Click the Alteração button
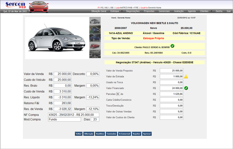The height and width of the screenshot is (149, 233). [x=89, y=134]
